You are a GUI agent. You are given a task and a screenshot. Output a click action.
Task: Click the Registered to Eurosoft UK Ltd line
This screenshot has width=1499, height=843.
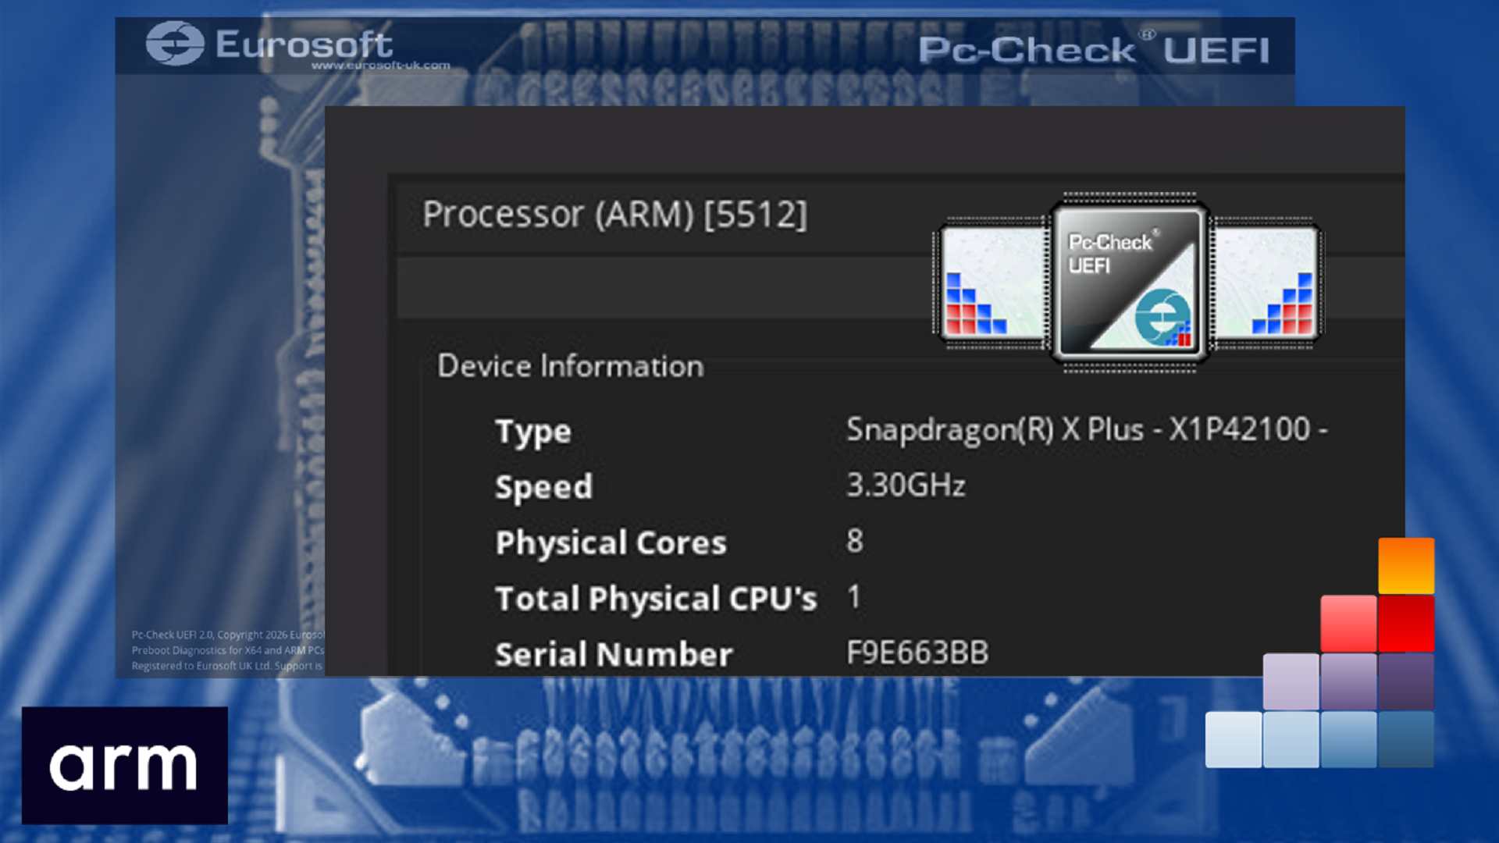click(x=227, y=666)
